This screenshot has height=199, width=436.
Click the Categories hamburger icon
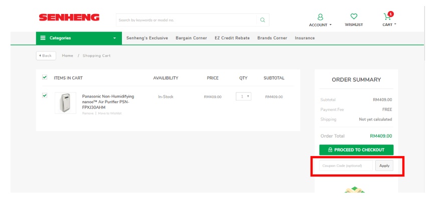click(43, 38)
